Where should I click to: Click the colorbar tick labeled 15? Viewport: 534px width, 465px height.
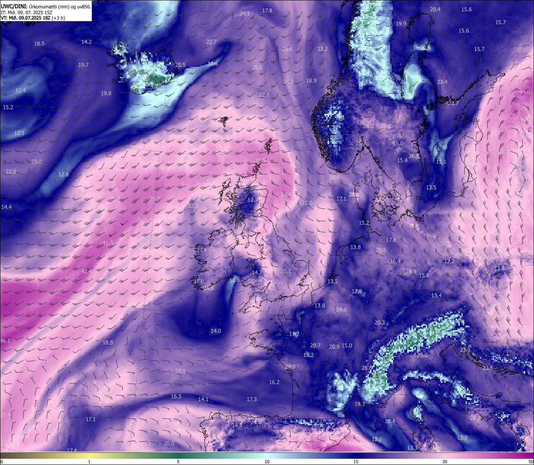[356, 462]
